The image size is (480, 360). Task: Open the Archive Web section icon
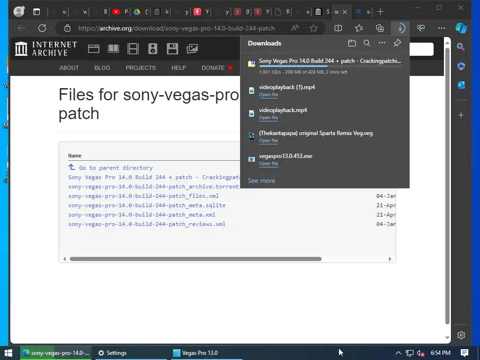point(94,49)
